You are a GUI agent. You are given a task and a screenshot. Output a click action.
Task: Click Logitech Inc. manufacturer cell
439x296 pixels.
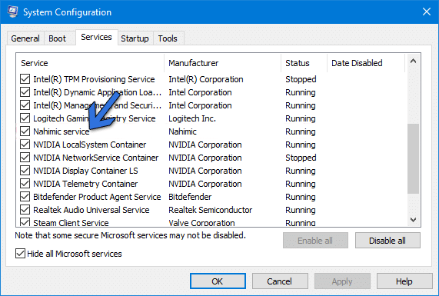192,118
